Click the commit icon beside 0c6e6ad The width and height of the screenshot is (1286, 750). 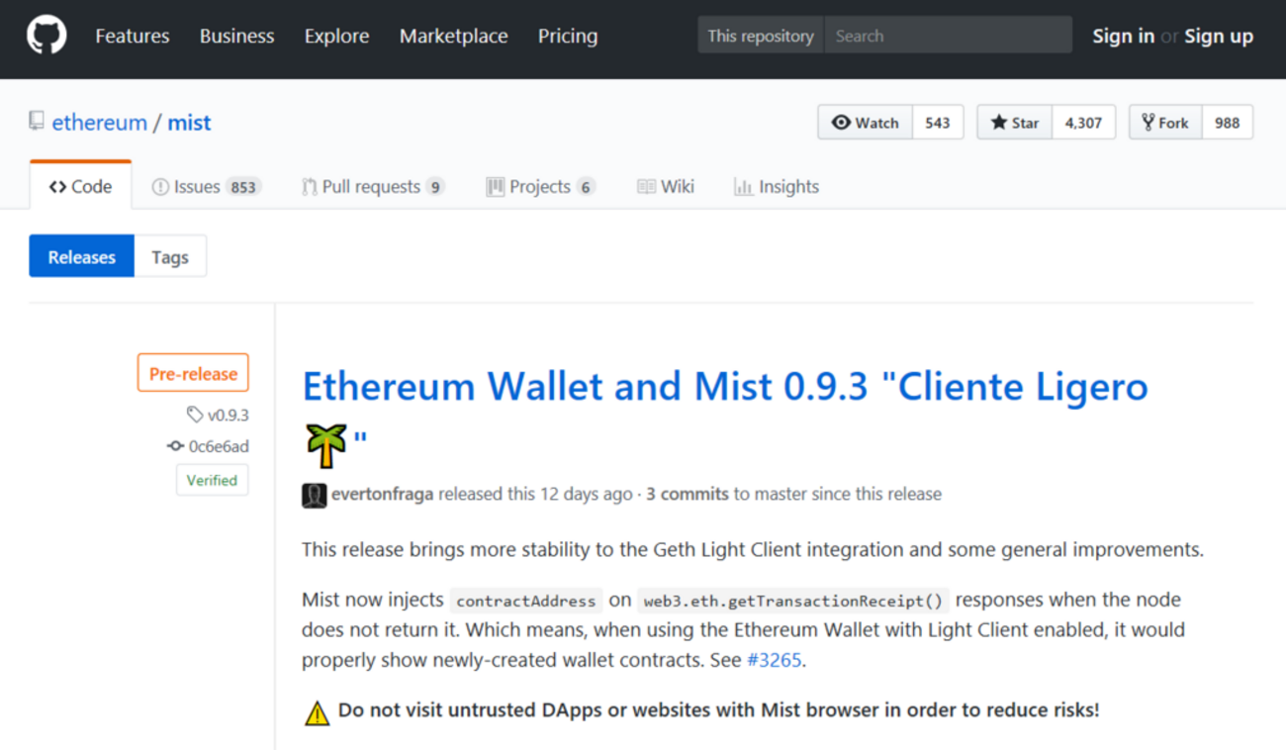click(x=174, y=446)
